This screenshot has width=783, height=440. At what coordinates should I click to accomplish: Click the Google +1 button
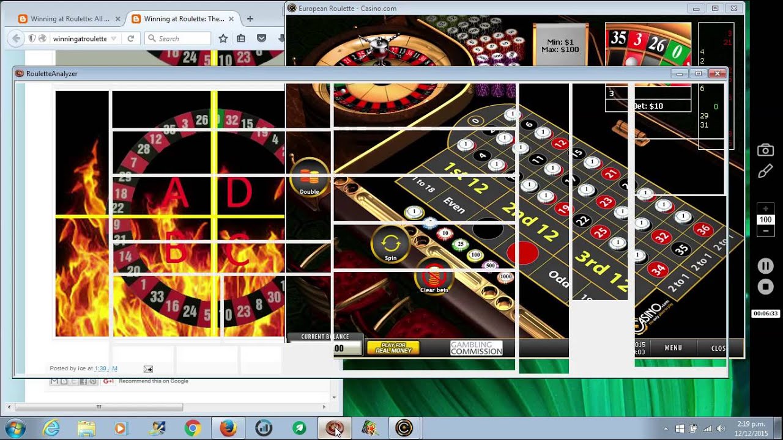[108, 381]
